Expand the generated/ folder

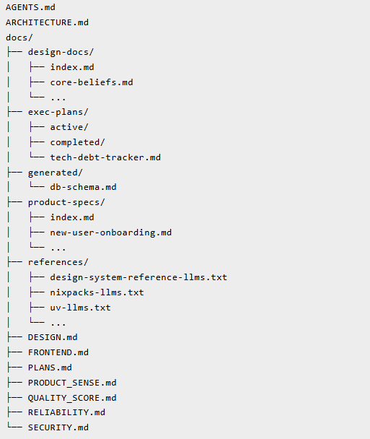click(x=56, y=173)
